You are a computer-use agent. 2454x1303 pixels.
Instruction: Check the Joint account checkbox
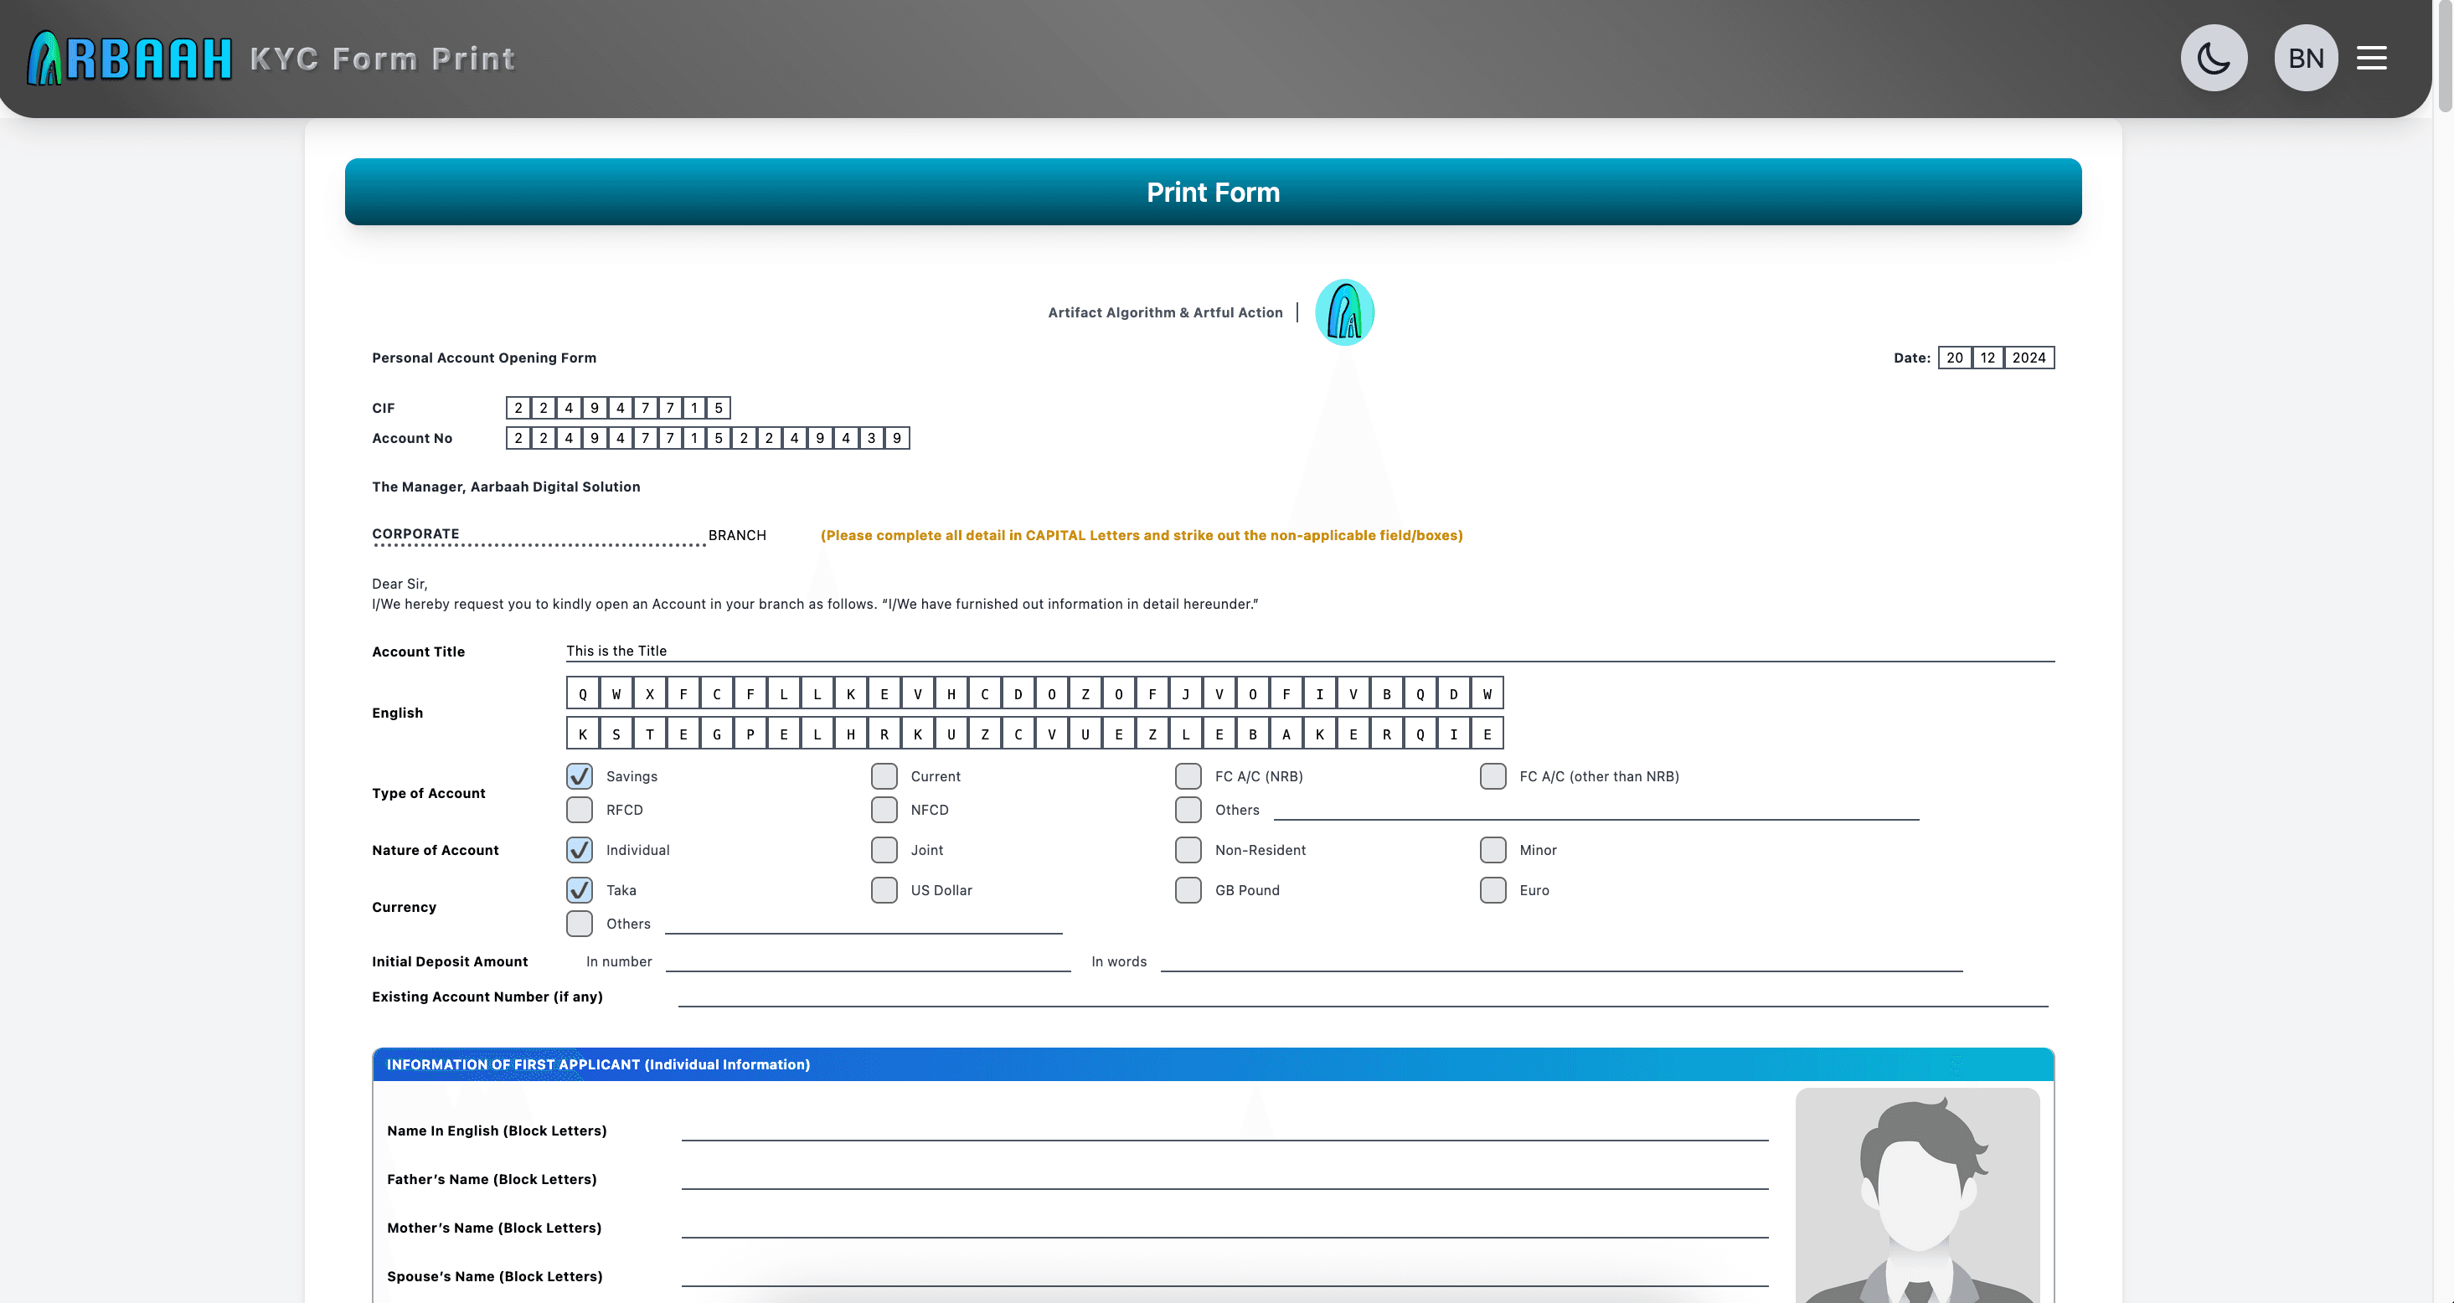pos(884,850)
